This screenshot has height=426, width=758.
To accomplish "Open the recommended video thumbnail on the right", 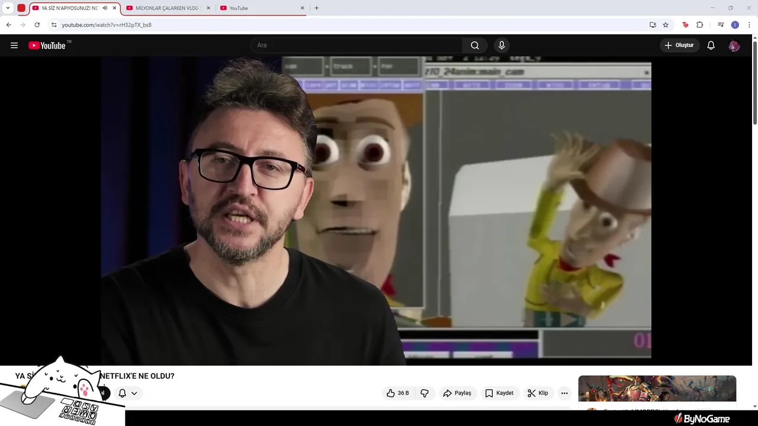I will [x=657, y=389].
